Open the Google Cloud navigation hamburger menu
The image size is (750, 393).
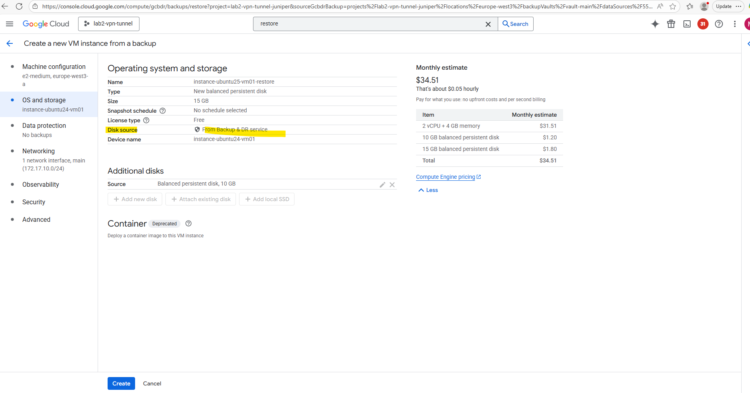coord(10,24)
